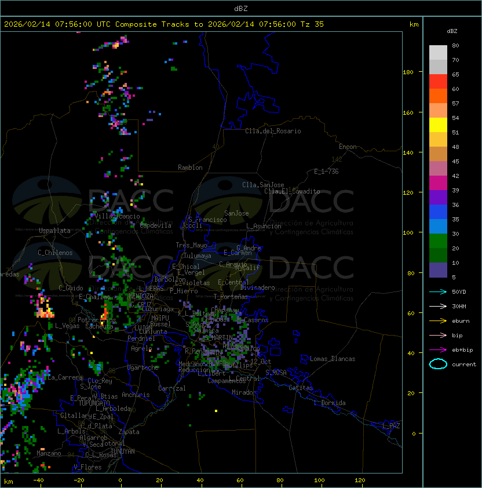
Task: Click the cyan 50YD arrow in legend
Action: tap(438, 292)
